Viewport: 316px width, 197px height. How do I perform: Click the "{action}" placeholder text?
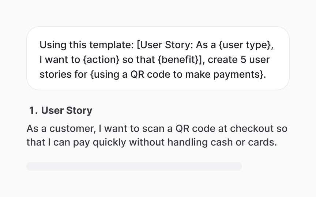click(x=101, y=60)
